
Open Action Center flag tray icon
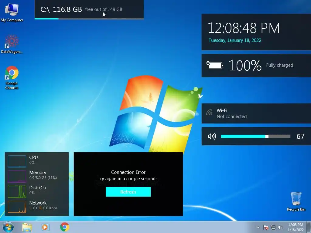[266, 227]
